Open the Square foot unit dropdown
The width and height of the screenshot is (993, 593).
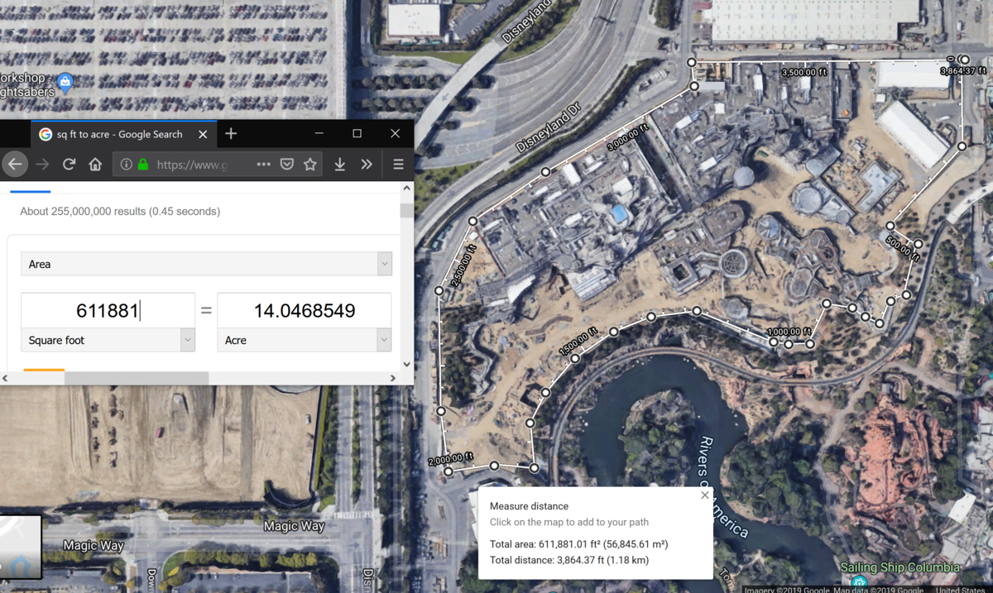coord(108,340)
